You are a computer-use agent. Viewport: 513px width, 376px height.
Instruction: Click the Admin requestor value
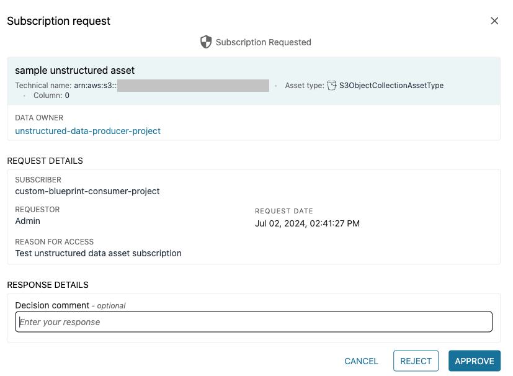pos(28,221)
